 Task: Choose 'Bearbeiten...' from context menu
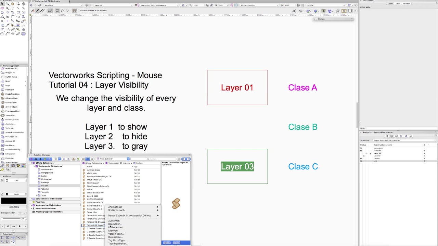tap(133, 224)
